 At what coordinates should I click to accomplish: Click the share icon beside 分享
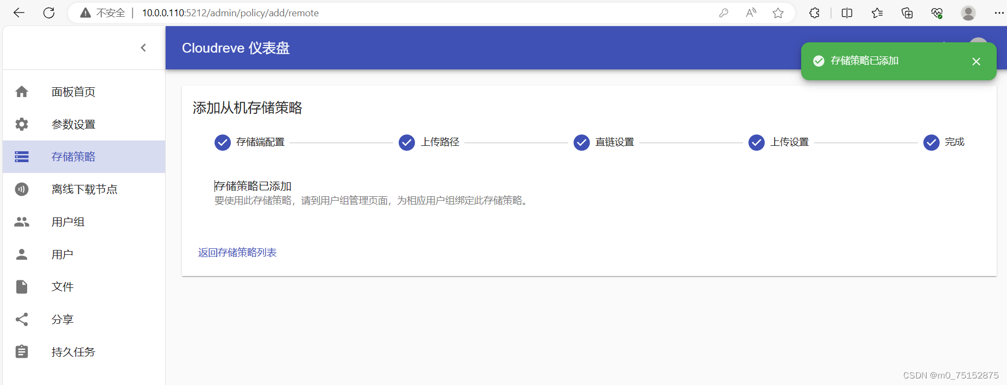point(22,319)
